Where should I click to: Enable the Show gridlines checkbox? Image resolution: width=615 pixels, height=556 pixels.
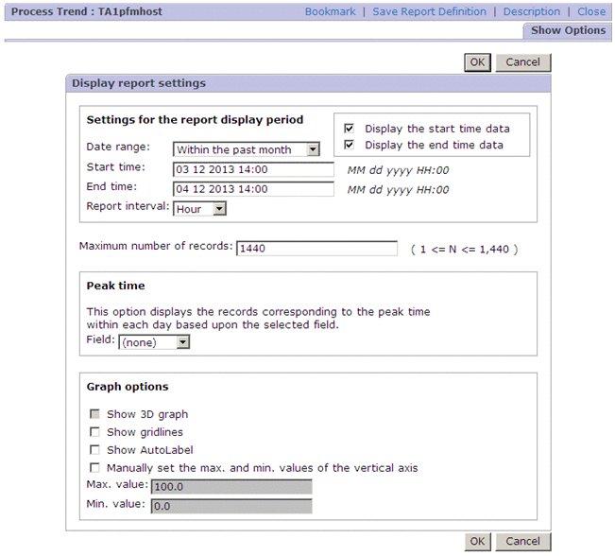click(x=94, y=432)
